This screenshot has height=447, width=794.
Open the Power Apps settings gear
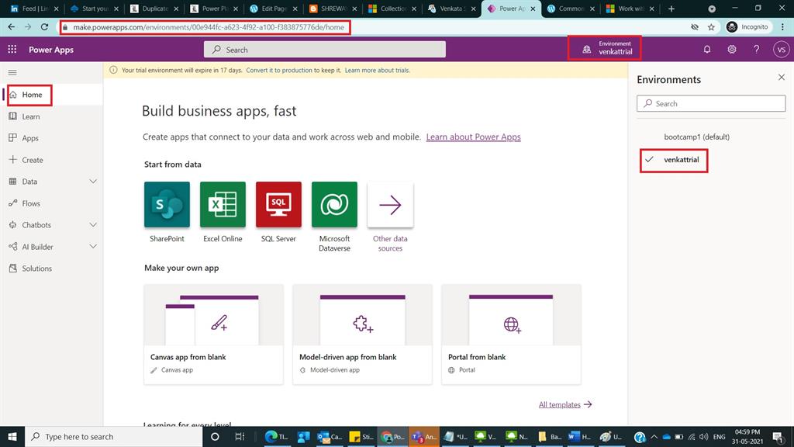pyautogui.click(x=730, y=49)
